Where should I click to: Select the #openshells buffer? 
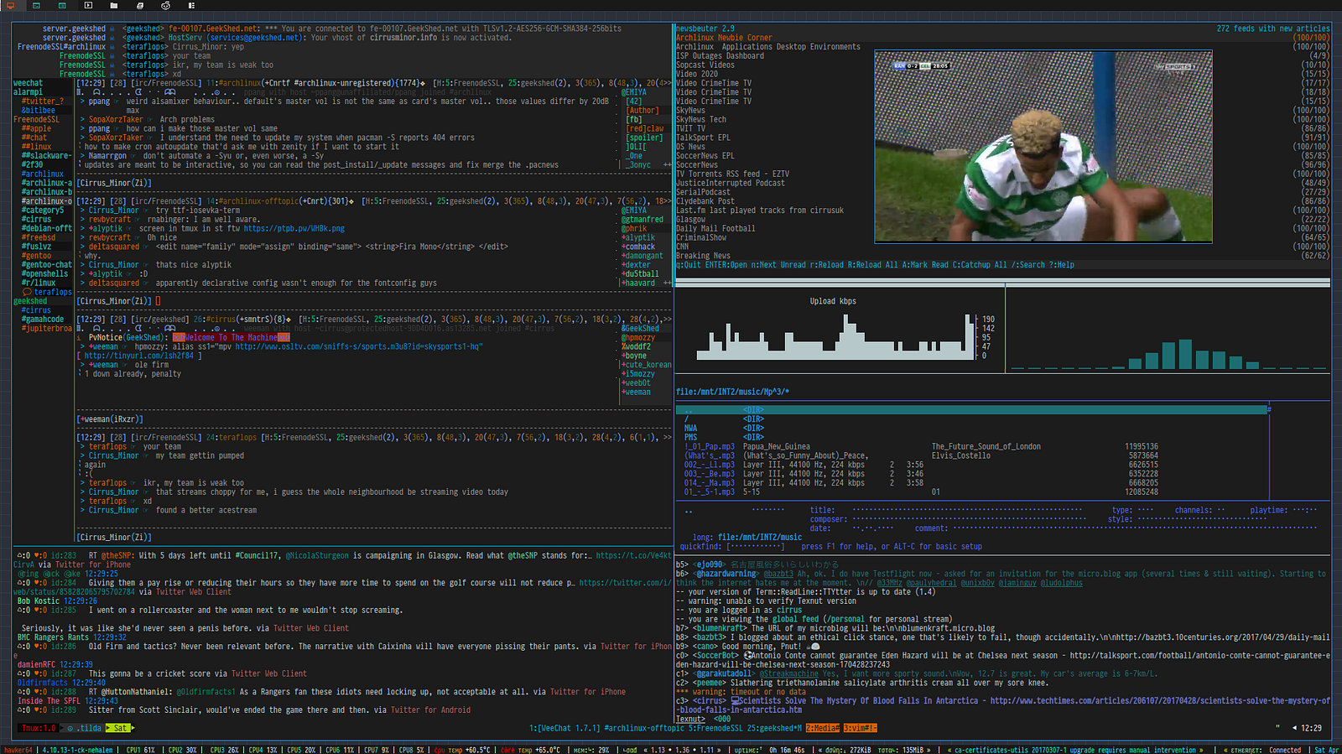(45, 273)
